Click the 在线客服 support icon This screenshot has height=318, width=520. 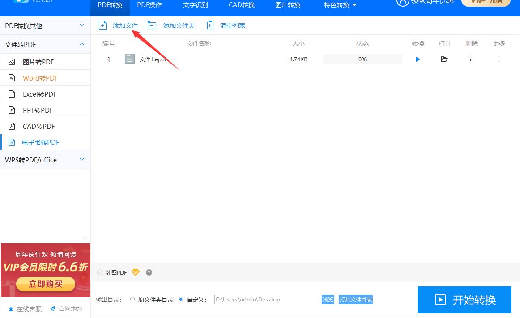pyautogui.click(x=11, y=309)
